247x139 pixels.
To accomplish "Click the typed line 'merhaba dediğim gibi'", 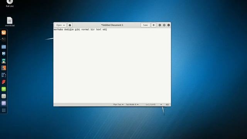I will click(x=67, y=29).
